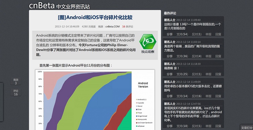The height and width of the screenshot is (130, 253).
Task: Click the Donut legend entry
Action: pos(139,106)
